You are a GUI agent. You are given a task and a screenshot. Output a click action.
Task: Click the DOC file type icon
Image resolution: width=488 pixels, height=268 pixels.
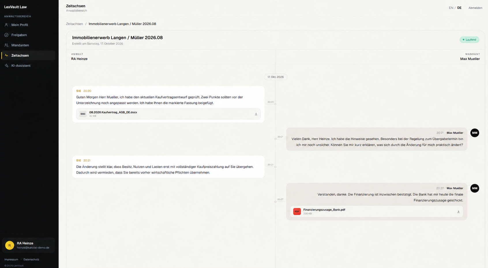[x=83, y=114]
